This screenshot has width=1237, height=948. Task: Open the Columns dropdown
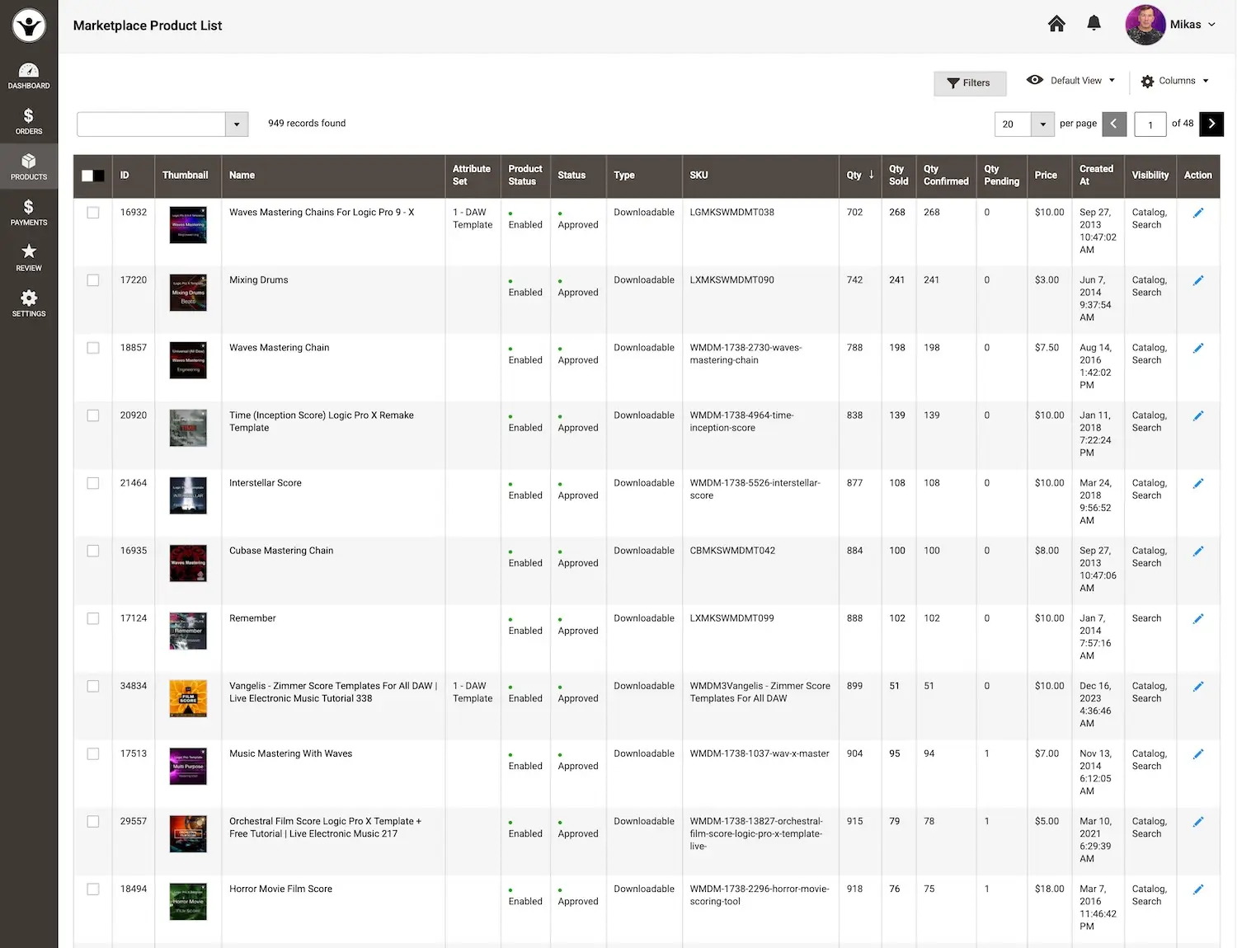pos(1175,81)
